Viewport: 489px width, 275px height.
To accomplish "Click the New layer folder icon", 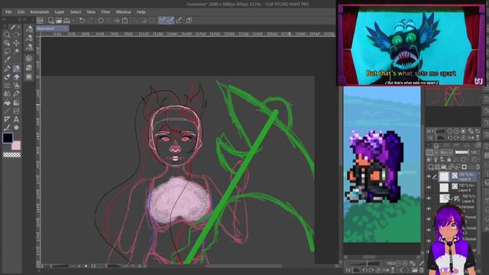I will point(444,167).
